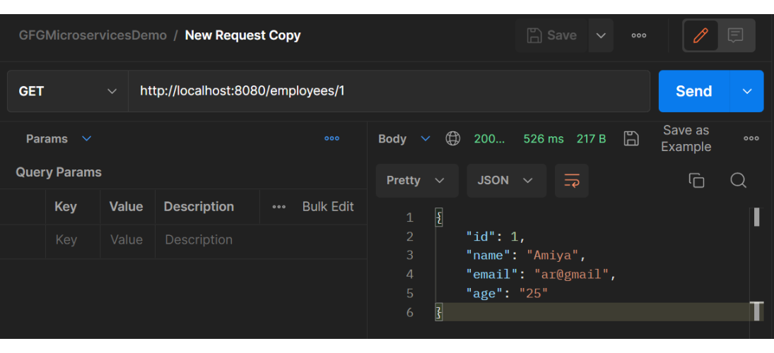
Task: Open the query params column options dots
Action: click(x=279, y=207)
